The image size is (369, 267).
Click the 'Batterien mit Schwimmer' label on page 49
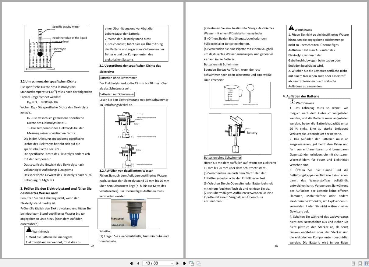[221, 64]
